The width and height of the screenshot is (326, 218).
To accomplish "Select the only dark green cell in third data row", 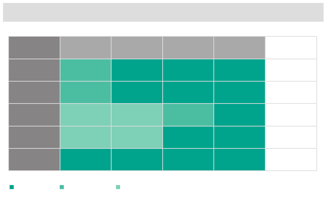I will pos(240,115).
